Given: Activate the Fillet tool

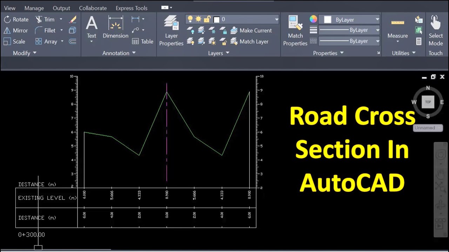Looking at the screenshot, I should coord(45,30).
